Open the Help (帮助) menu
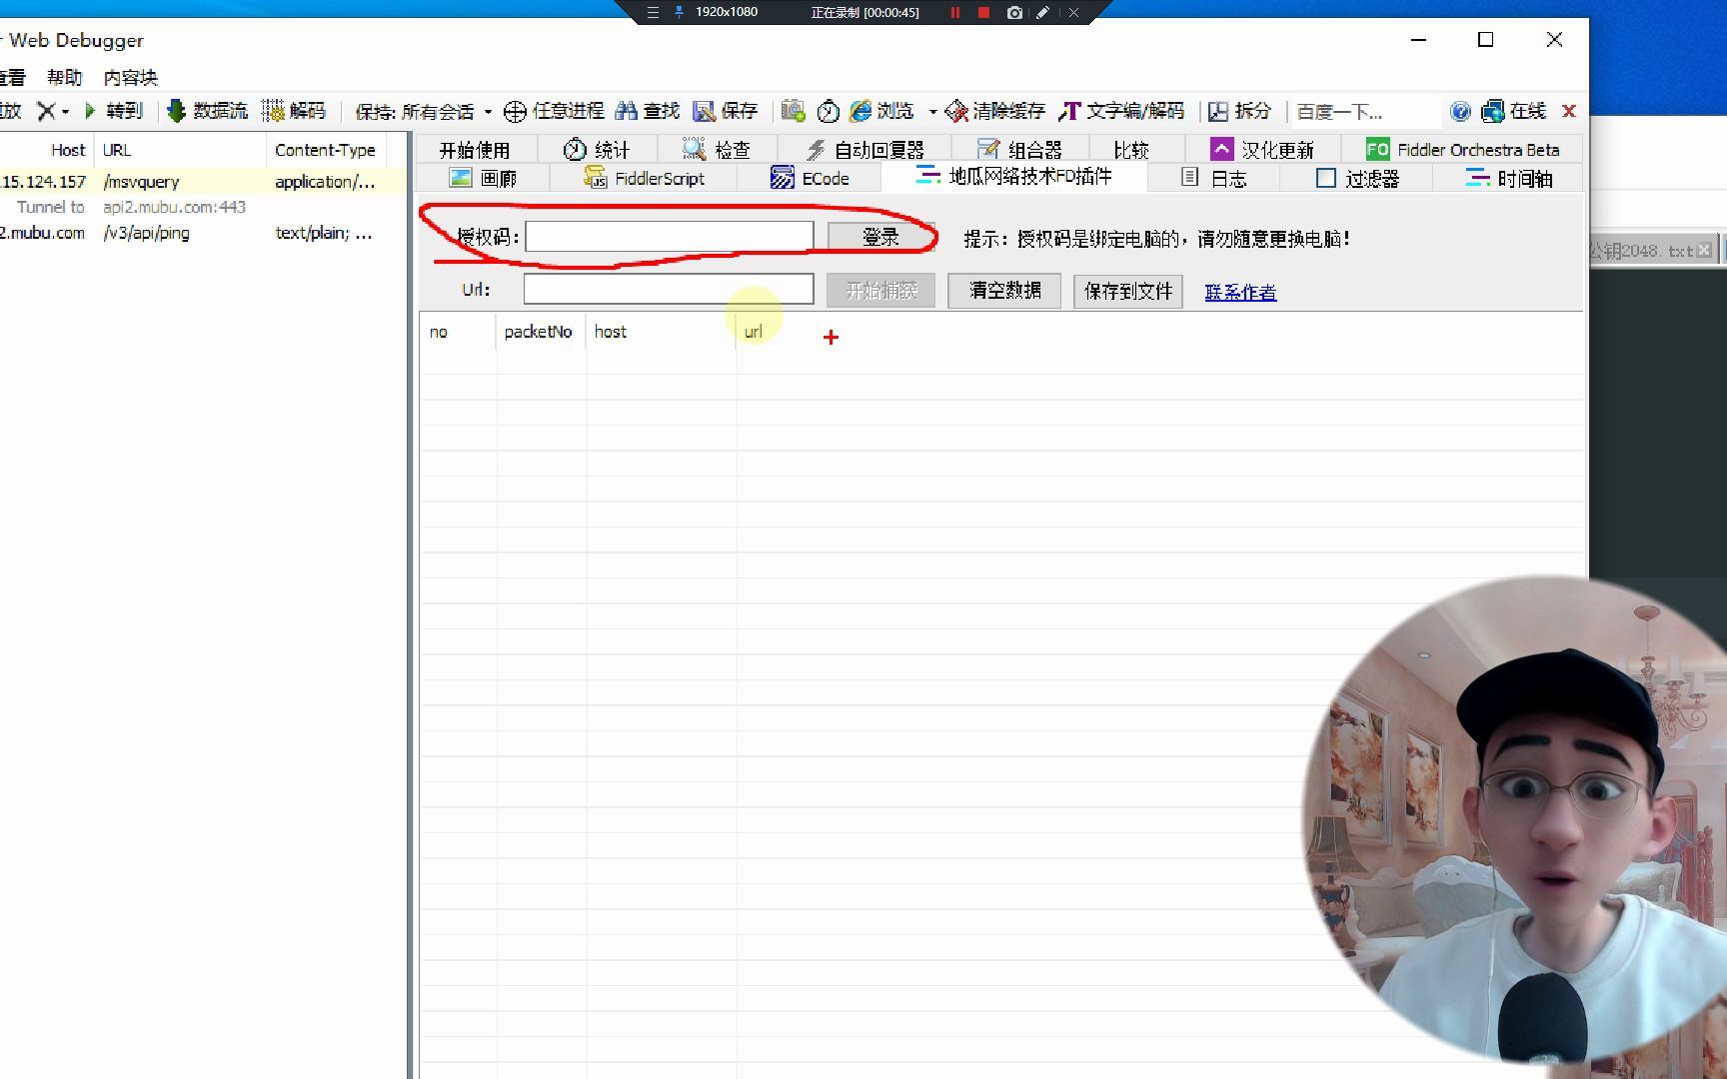Image resolution: width=1727 pixels, height=1079 pixels. tap(65, 77)
